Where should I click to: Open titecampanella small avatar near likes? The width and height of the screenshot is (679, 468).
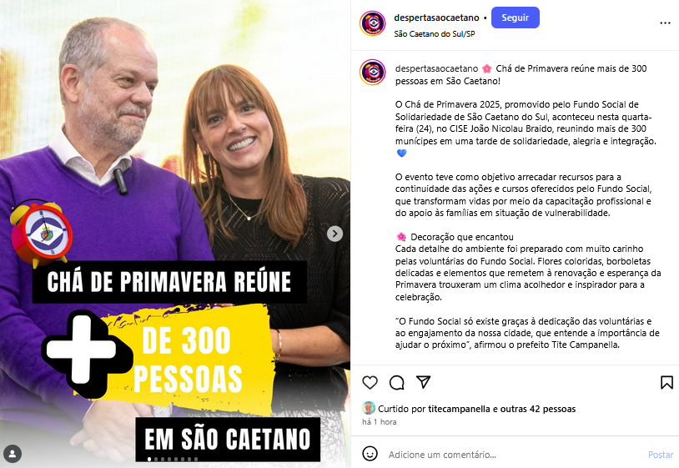pos(369,408)
